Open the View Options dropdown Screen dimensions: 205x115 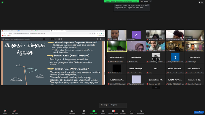(x=145, y=1)
